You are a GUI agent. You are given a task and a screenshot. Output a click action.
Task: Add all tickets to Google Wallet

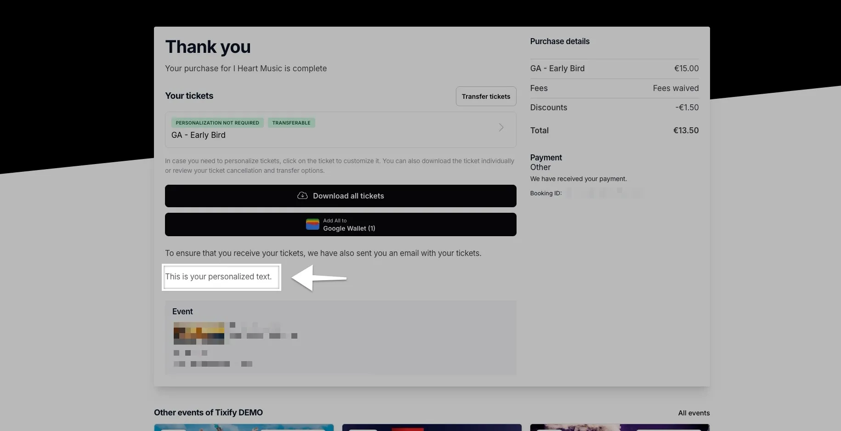341,224
